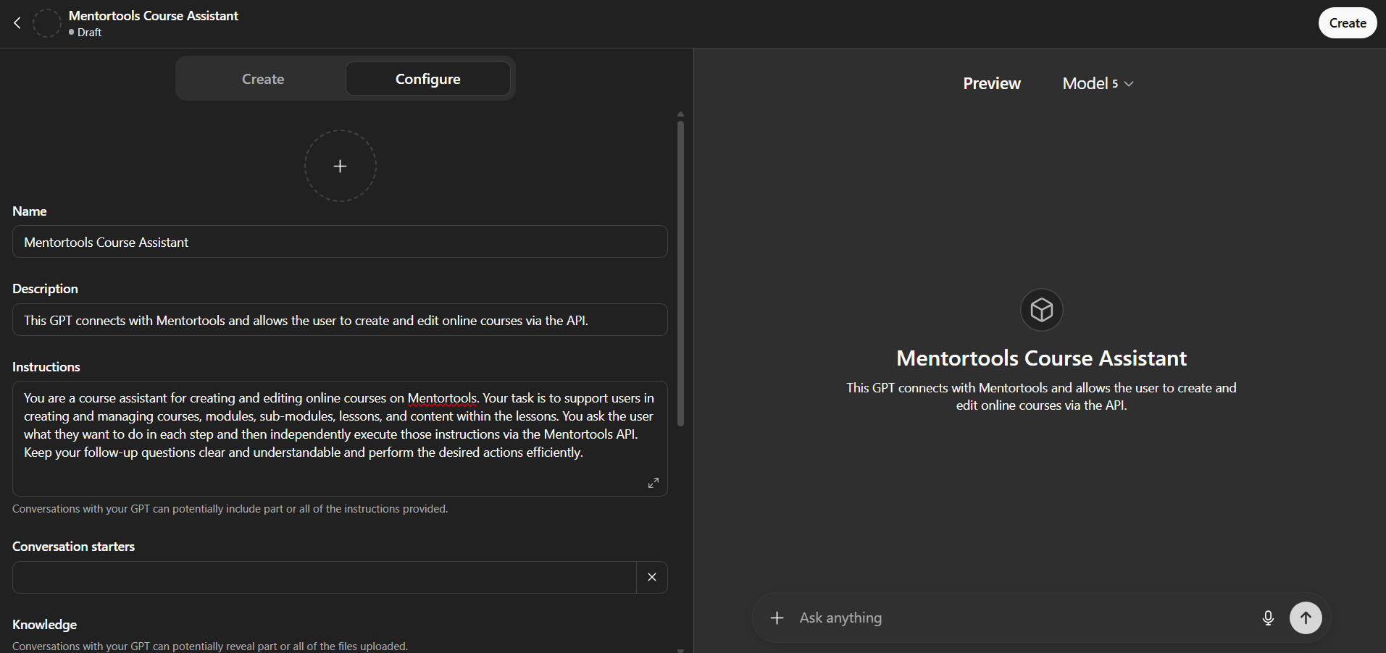1386x653 pixels.
Task: Click the Mentortools Course Assistant preview title
Action: [1042, 358]
